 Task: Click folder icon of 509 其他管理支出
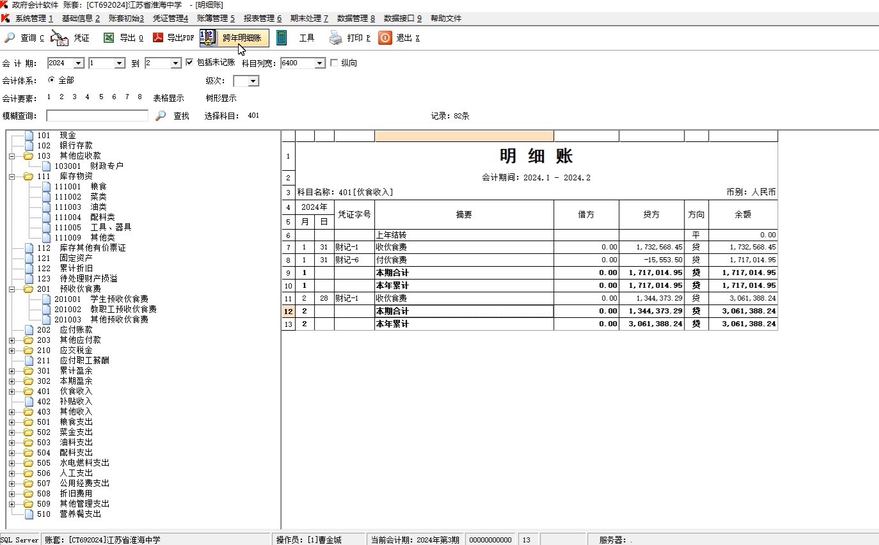28,504
